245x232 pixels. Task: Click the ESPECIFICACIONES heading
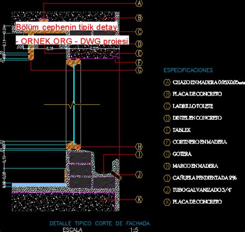click(188, 70)
